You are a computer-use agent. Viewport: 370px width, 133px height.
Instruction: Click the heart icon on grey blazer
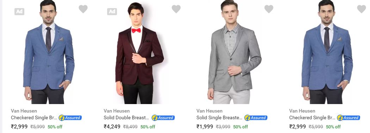pos(269,9)
